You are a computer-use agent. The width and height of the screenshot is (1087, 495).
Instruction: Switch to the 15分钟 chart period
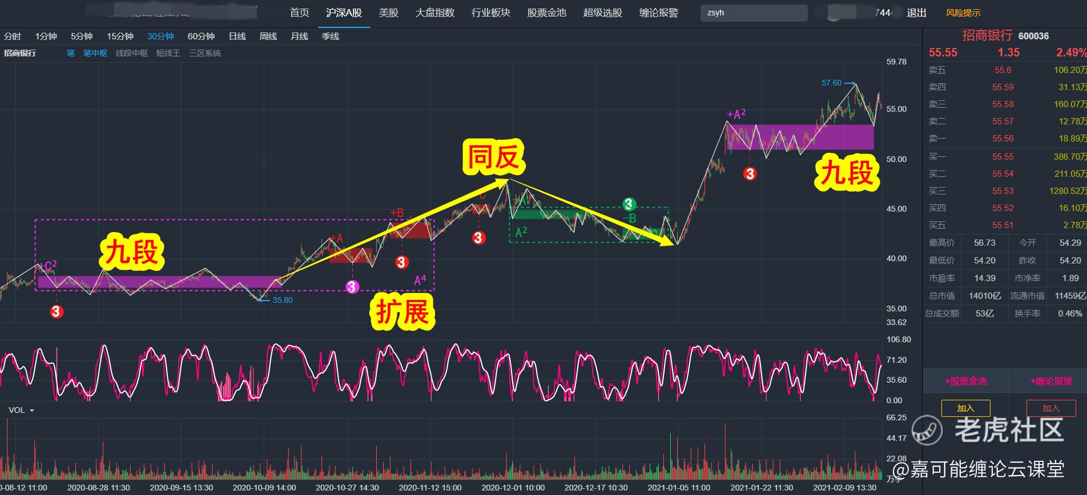tap(120, 36)
